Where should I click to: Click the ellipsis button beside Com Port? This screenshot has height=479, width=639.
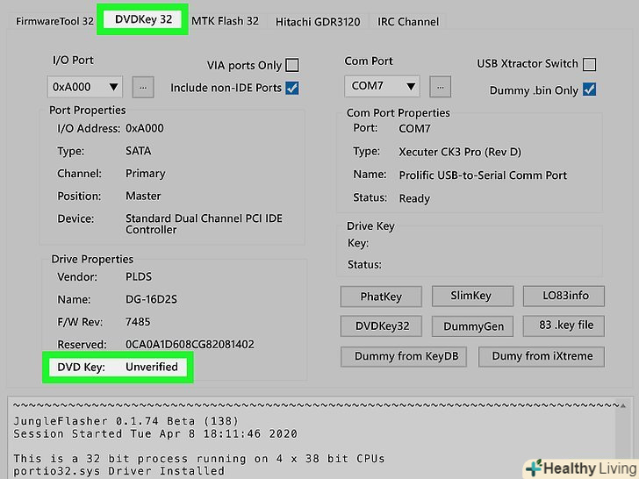(440, 86)
